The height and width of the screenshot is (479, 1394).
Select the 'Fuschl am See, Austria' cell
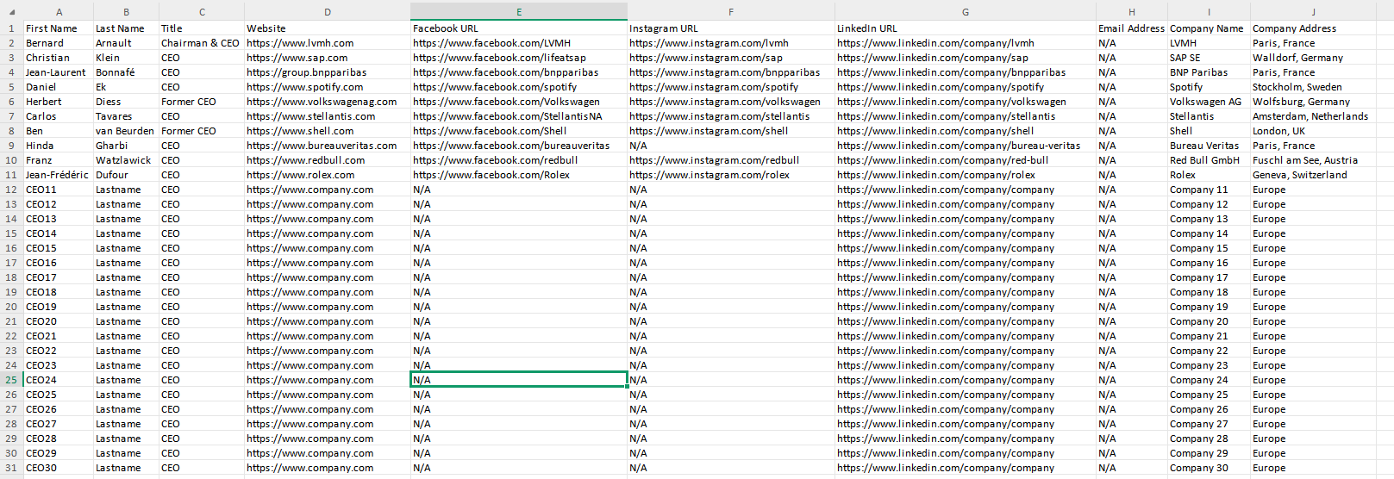[1313, 160]
